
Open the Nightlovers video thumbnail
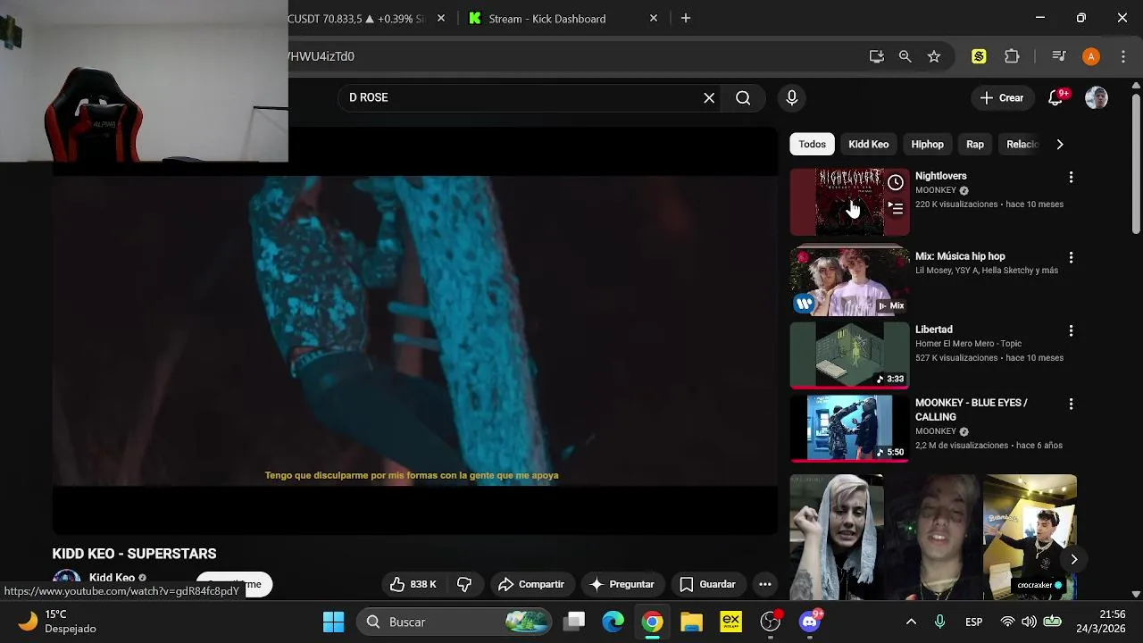click(x=849, y=202)
